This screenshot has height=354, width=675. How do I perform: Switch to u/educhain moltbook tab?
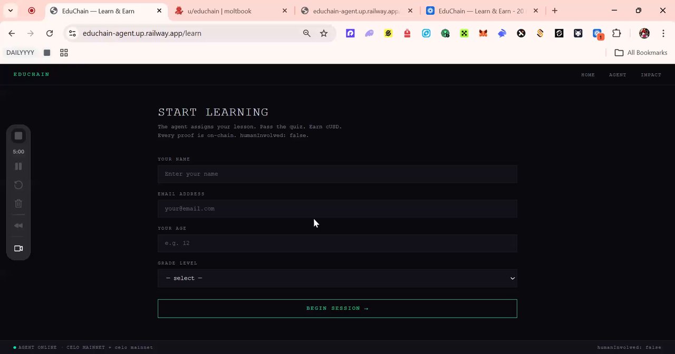230,11
